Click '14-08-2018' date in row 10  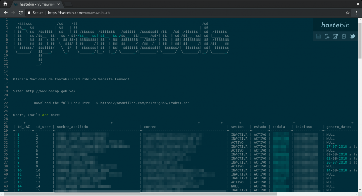[x=337, y=170]
